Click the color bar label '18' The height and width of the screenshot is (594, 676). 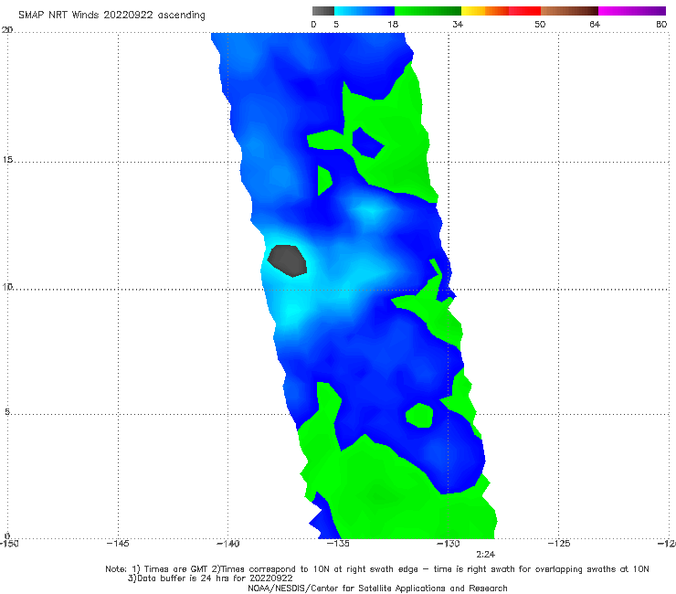pyautogui.click(x=393, y=24)
